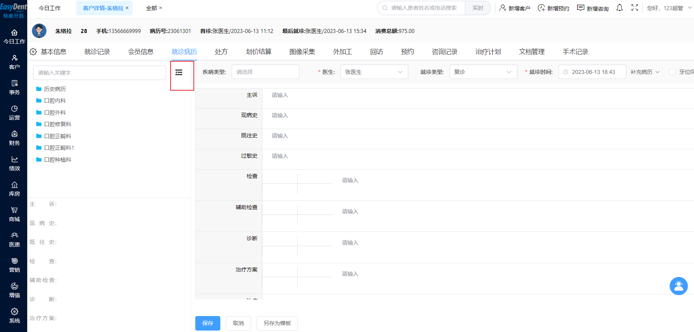Image resolution: width=694 pixels, height=332 pixels.
Task: Click the patient avatar of 朱格拉
Action: [x=39, y=31]
